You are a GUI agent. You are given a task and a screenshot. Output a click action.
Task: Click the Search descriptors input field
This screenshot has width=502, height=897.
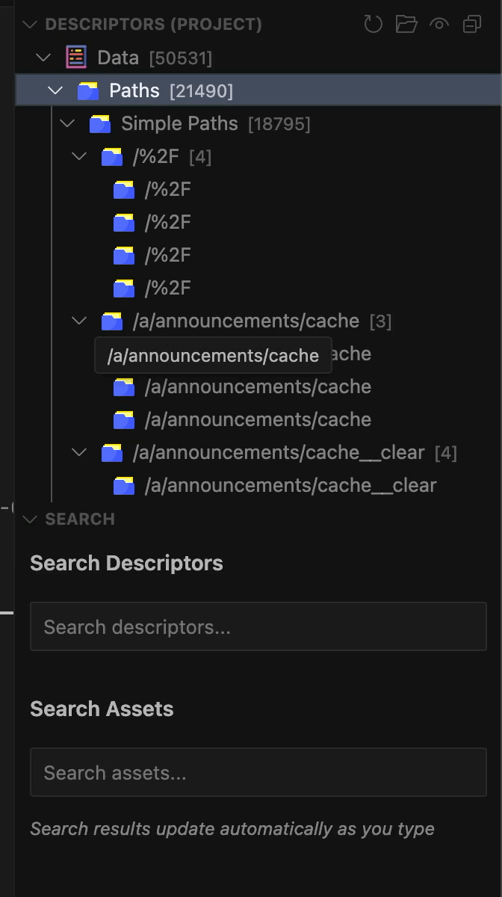258,626
